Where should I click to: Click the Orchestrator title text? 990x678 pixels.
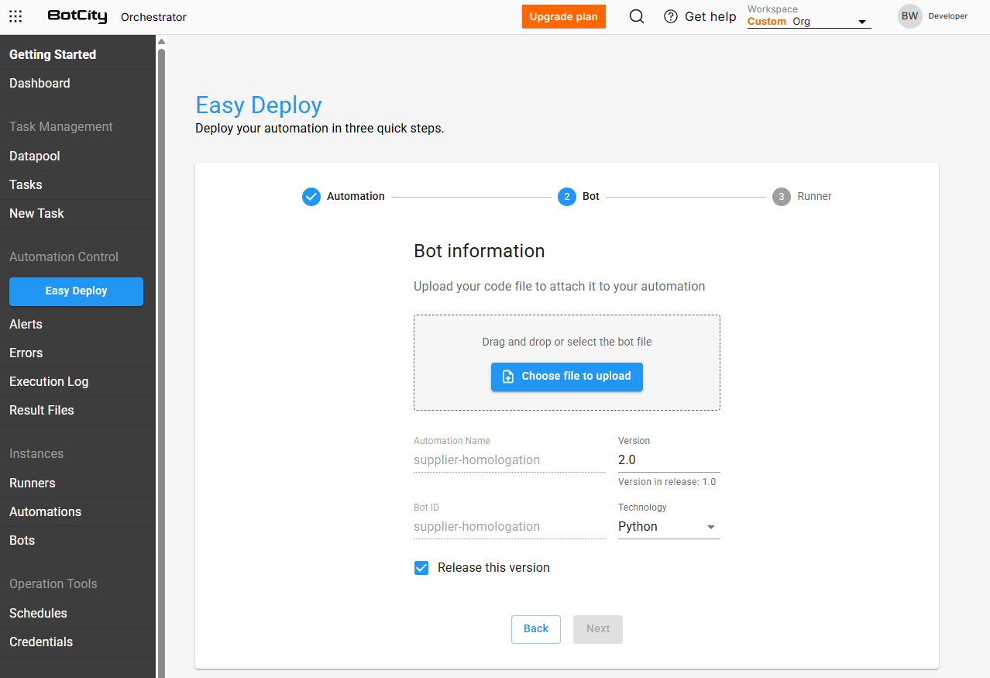153,17
